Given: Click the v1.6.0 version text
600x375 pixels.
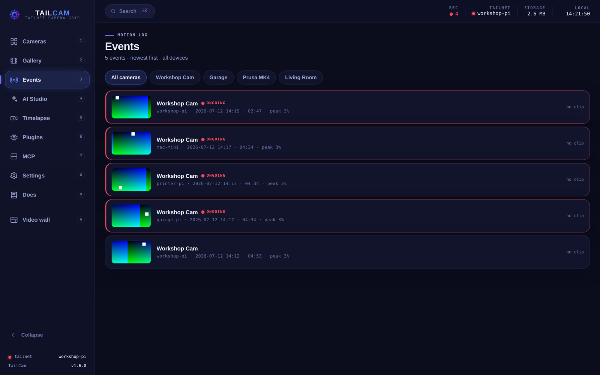Looking at the screenshot, I should coord(79,366).
